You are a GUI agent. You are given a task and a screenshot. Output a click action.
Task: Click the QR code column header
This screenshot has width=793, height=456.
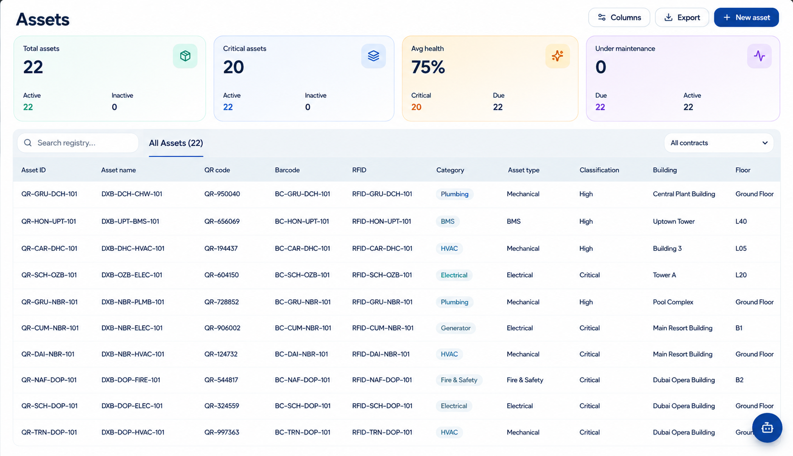coord(217,170)
